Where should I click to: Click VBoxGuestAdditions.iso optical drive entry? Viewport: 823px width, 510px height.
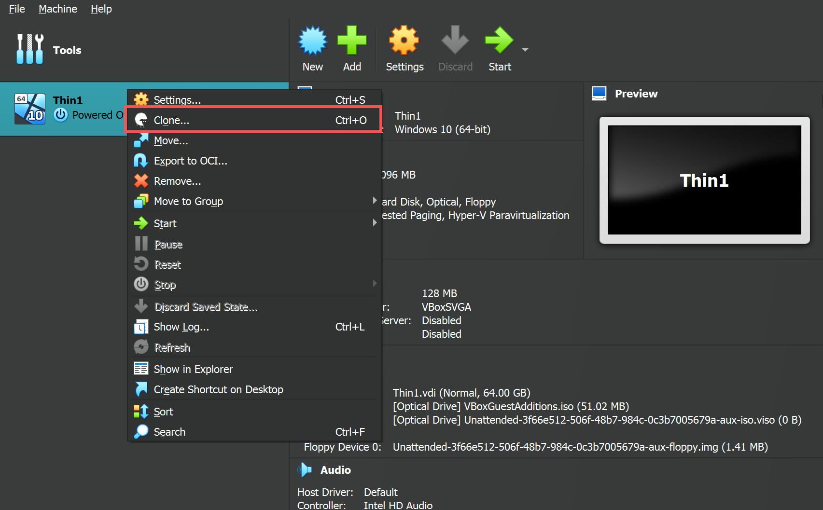[511, 406]
